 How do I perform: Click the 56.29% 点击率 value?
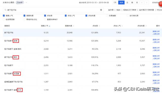click(x=95, y=74)
